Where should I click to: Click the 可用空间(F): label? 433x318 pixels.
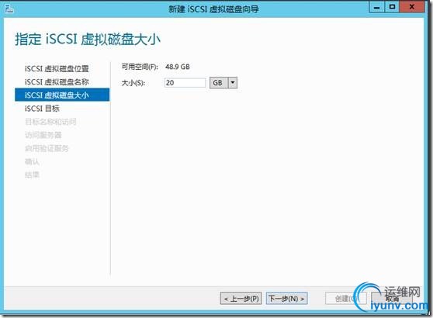click(x=140, y=67)
